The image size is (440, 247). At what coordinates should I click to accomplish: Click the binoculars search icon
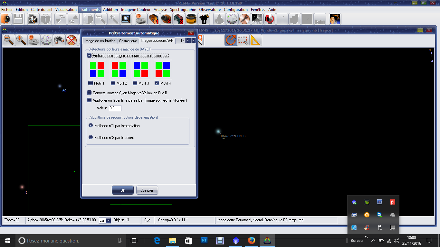pos(59,41)
